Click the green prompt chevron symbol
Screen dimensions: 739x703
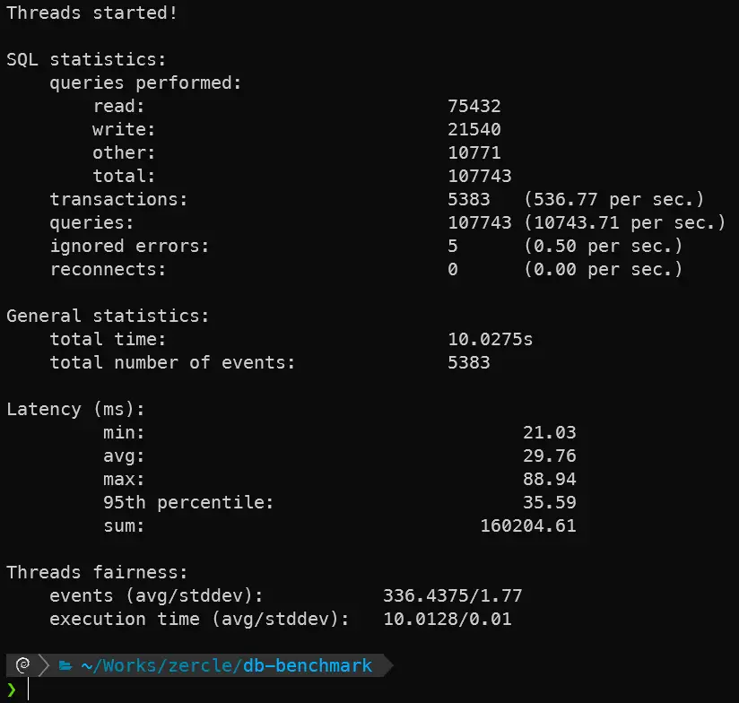click(x=12, y=689)
